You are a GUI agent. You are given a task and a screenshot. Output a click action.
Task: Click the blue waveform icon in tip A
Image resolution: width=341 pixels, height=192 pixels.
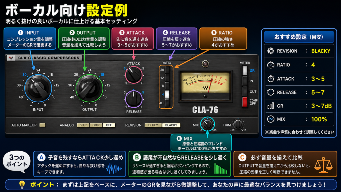pos(115,169)
